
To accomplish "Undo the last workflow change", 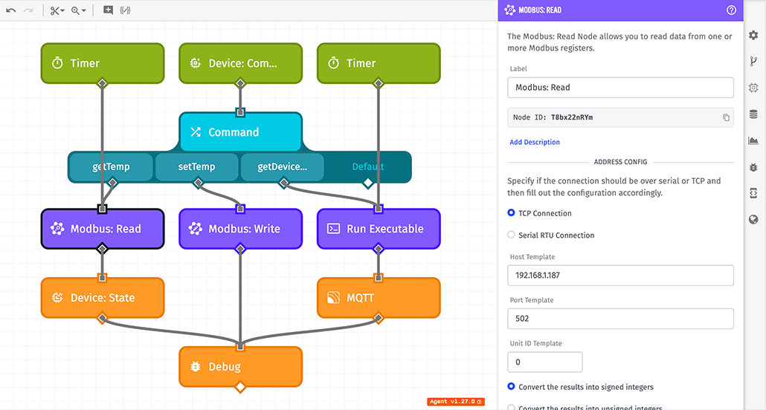I will [10, 10].
